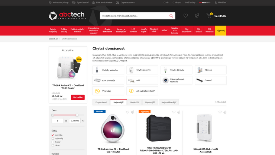
Task: Click the abctech logo
Action: pyautogui.click(x=67, y=16)
